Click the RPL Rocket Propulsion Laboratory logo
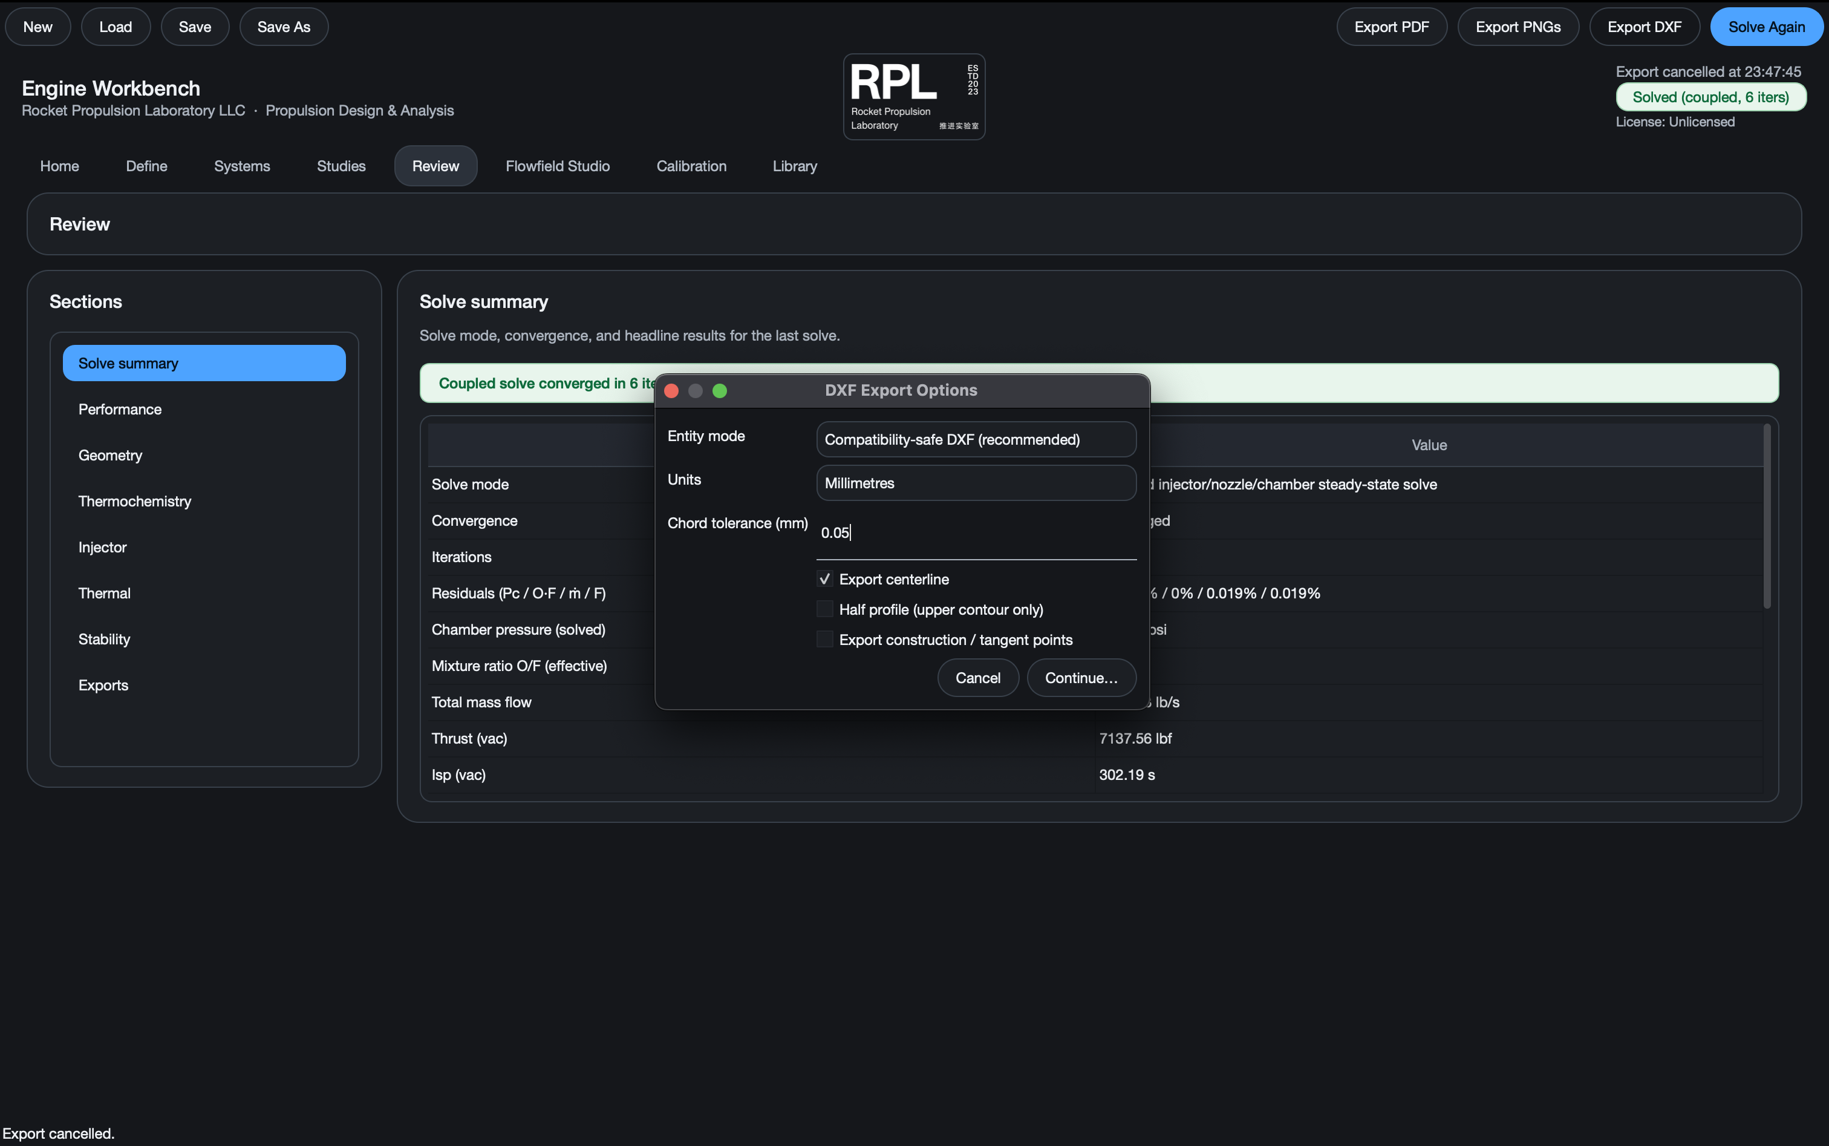This screenshot has height=1146, width=1829. [x=914, y=96]
